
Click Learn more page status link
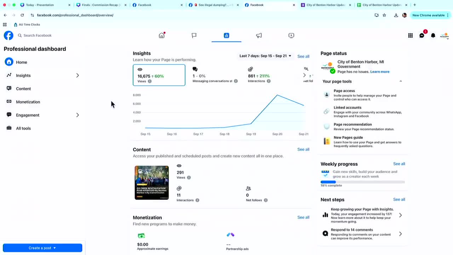click(x=380, y=72)
